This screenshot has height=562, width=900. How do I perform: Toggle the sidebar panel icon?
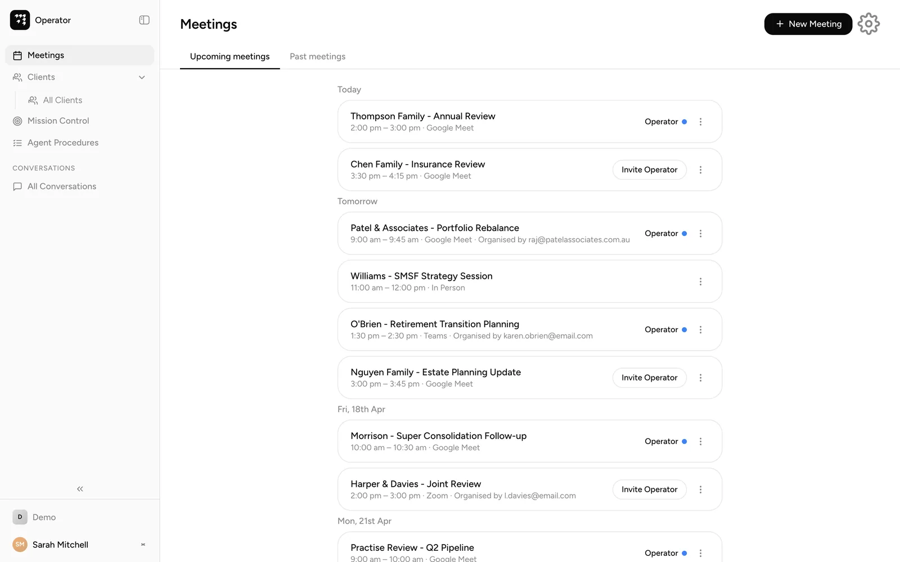pyautogui.click(x=144, y=20)
